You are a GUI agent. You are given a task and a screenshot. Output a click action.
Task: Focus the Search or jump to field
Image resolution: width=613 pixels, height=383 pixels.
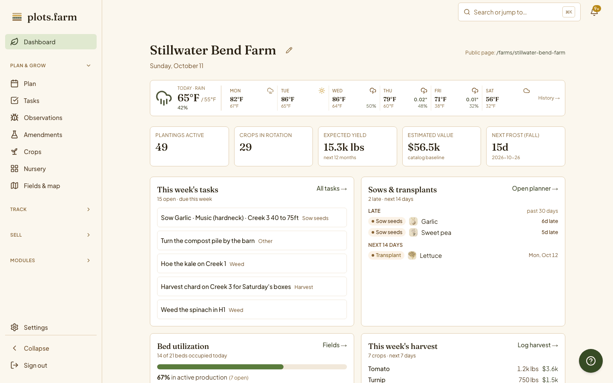pos(519,12)
